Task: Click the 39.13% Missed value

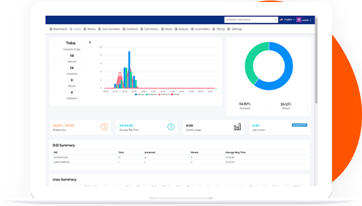Action: (x=286, y=104)
